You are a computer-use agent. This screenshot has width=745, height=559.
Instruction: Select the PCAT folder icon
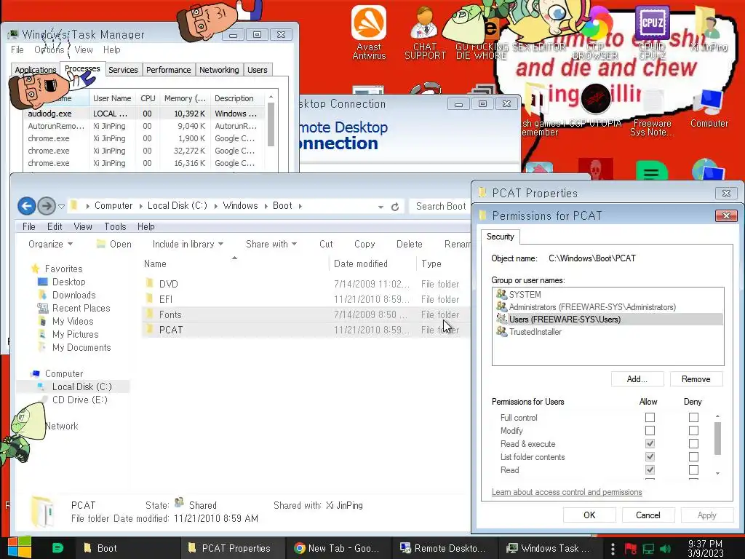click(x=150, y=330)
